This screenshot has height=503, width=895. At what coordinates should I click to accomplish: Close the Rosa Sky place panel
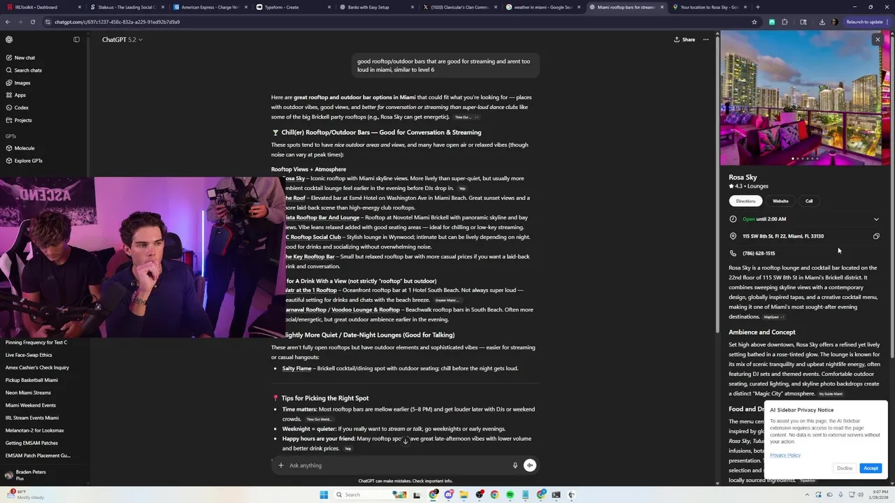(878, 40)
